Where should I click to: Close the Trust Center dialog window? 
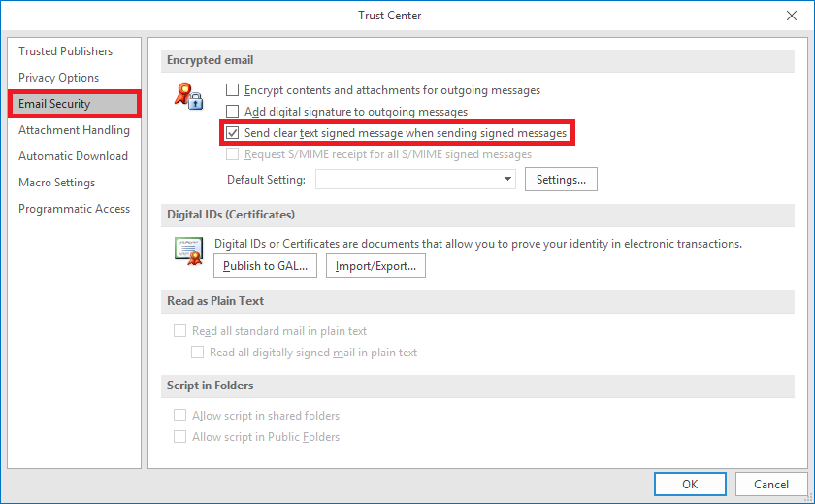[791, 16]
